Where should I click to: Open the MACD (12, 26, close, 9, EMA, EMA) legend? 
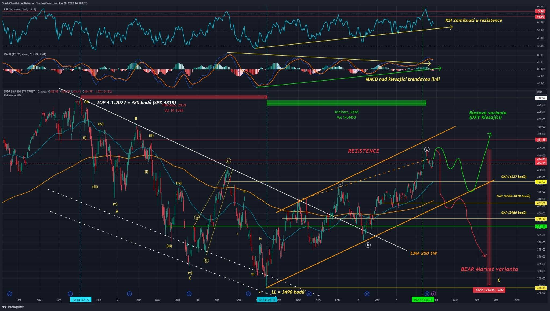click(x=25, y=54)
